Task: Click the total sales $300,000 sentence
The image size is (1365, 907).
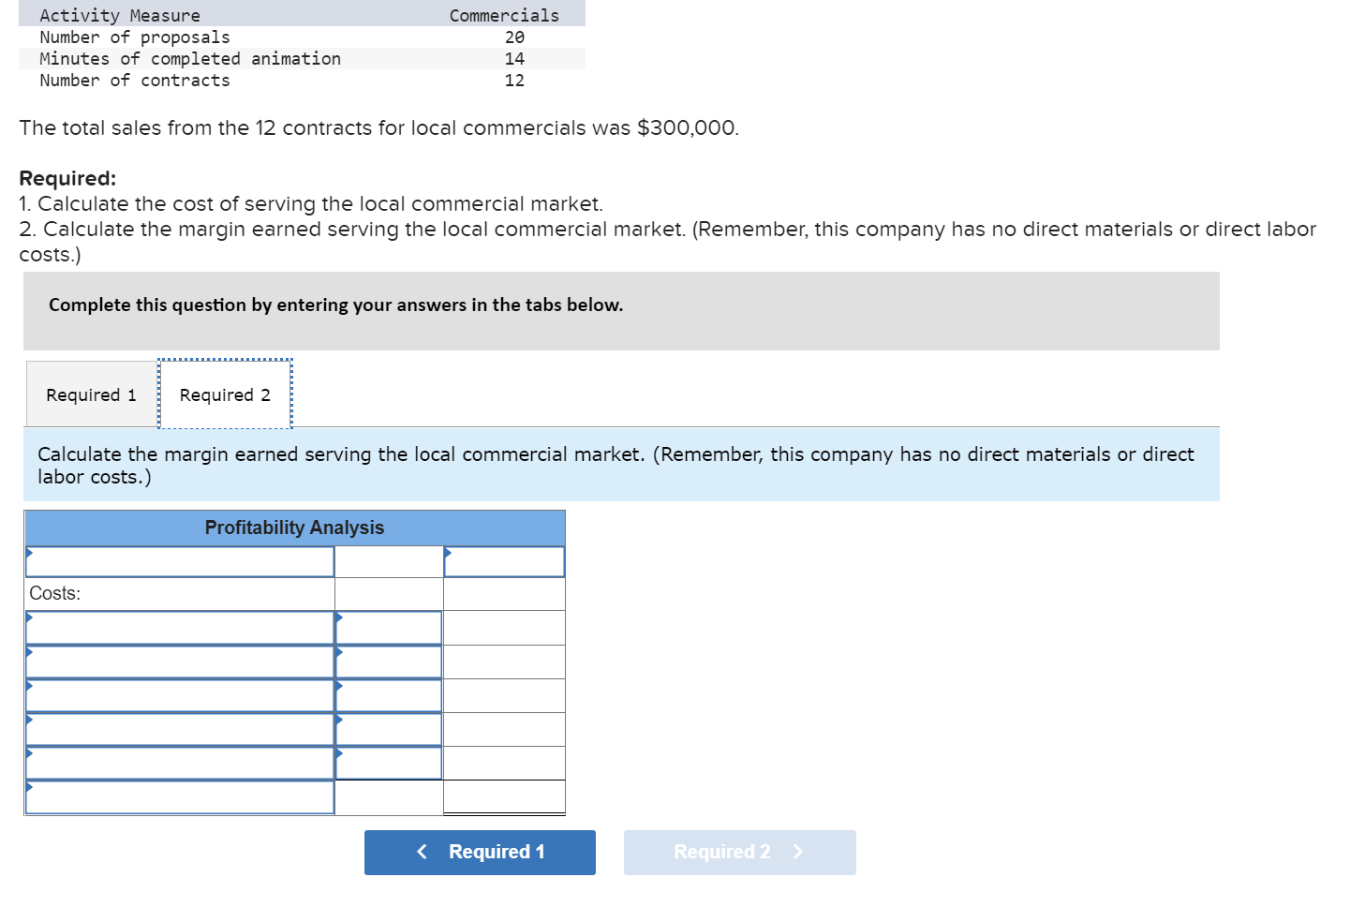Action: pos(378,128)
